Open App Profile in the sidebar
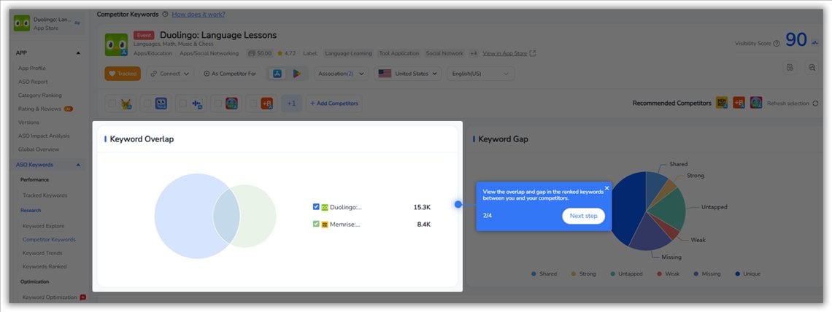This screenshot has width=832, height=312. click(32, 68)
